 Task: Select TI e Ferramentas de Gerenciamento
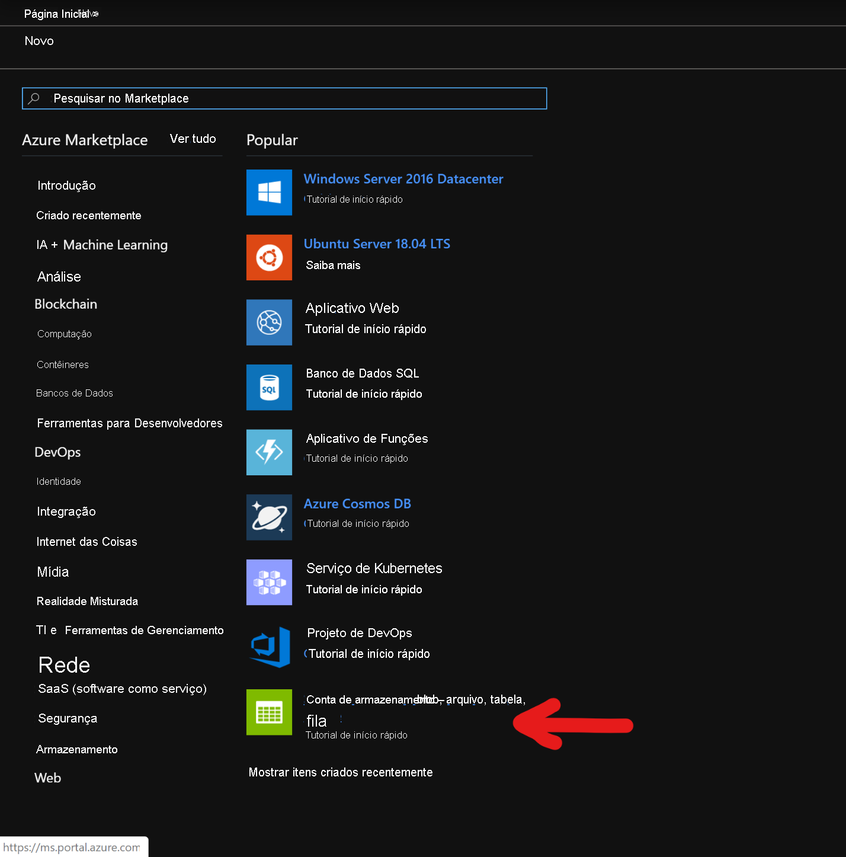click(x=130, y=630)
